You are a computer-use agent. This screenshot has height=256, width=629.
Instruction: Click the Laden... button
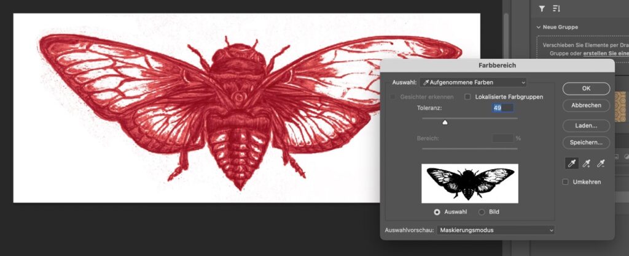(586, 126)
